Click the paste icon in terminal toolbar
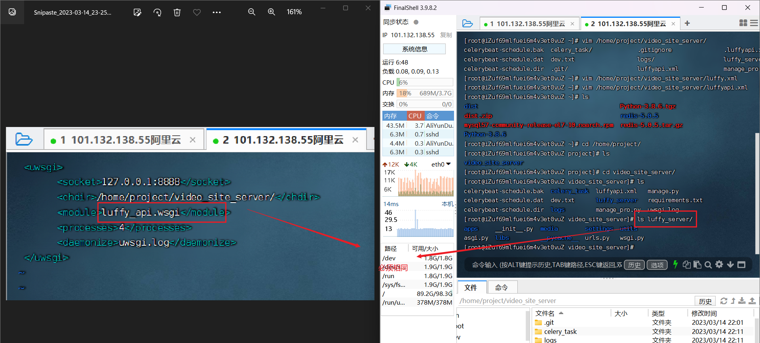 (x=697, y=265)
